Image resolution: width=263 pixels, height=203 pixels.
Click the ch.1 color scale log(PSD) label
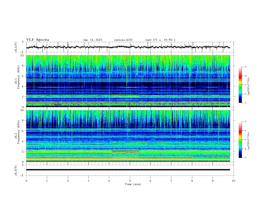point(249,87)
